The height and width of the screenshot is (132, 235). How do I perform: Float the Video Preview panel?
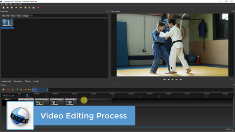coord(232,11)
